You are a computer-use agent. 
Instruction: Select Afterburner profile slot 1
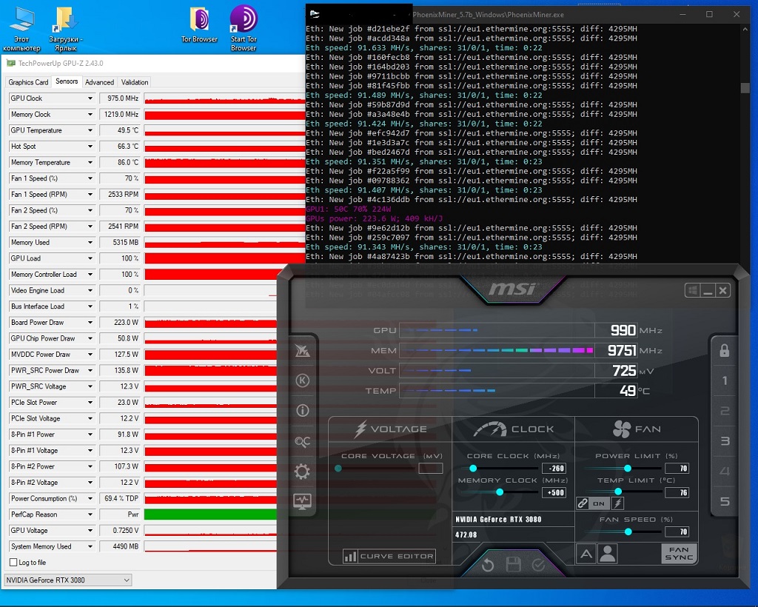724,380
